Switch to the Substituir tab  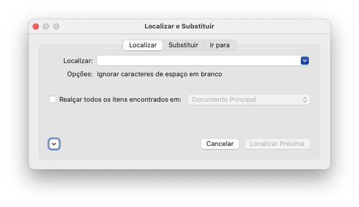[183, 45]
